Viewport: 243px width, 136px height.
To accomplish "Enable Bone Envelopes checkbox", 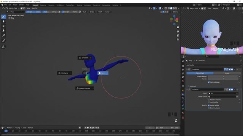I will 209,108.
